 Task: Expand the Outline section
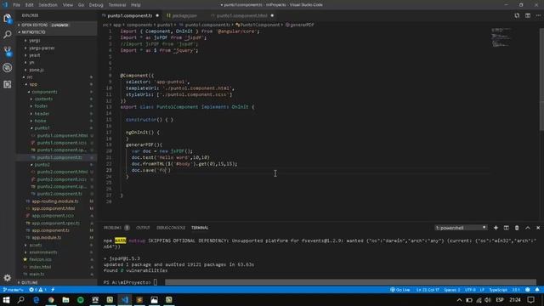pyautogui.click(x=55, y=282)
